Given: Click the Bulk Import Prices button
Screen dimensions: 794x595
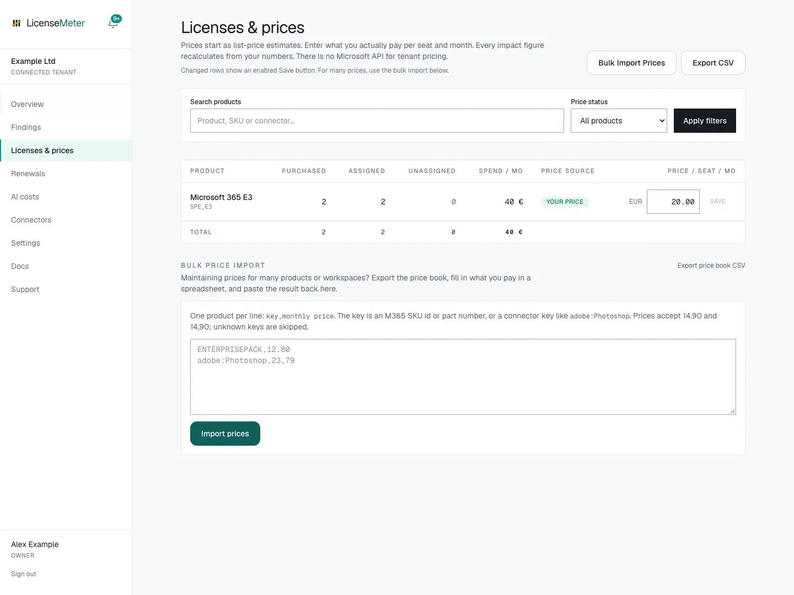Looking at the screenshot, I should [631, 63].
